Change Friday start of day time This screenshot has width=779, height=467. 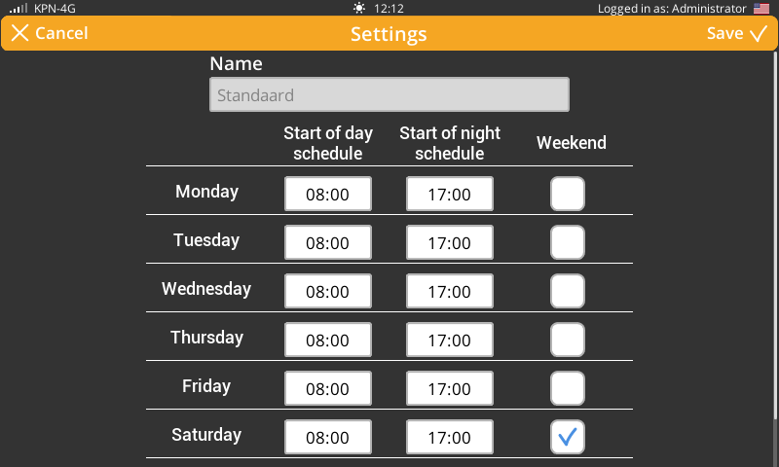point(328,388)
